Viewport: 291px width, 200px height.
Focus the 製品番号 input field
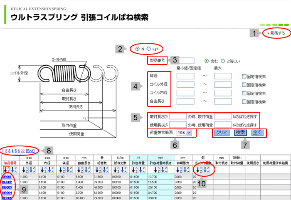187,61
